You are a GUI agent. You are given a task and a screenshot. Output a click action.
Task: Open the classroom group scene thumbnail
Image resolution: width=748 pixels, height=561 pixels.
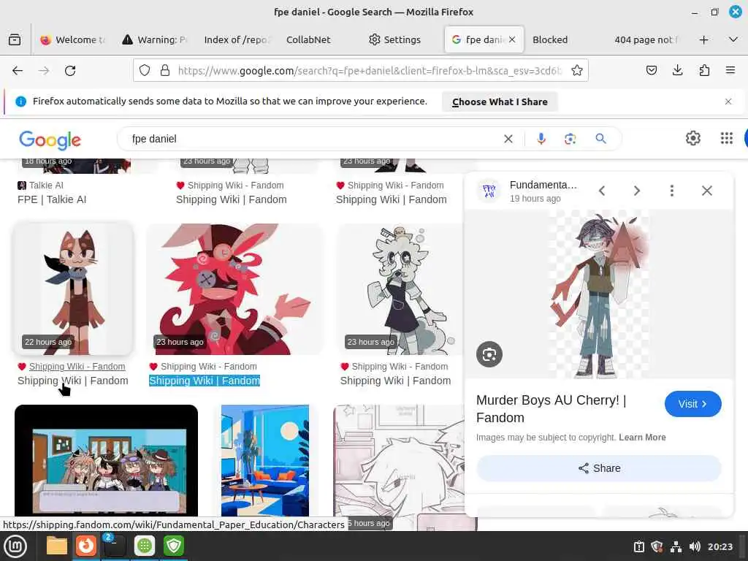(x=106, y=461)
